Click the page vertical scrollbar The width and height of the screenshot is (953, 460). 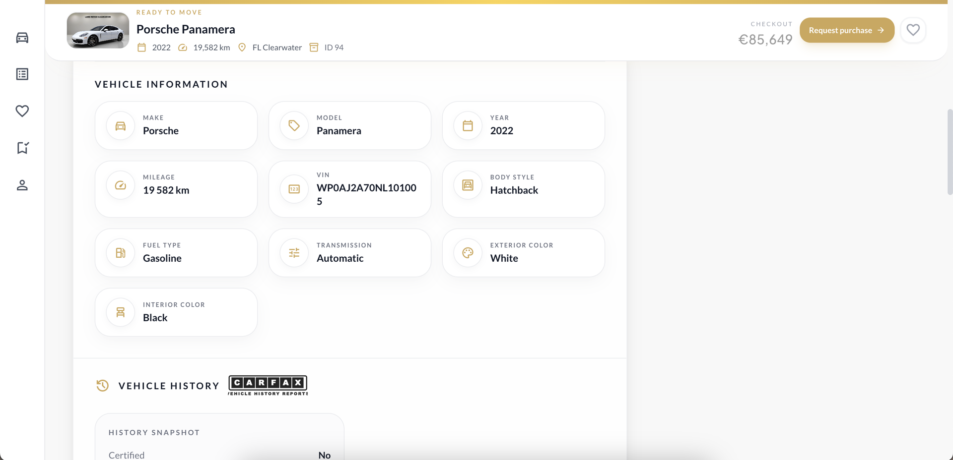(x=950, y=152)
